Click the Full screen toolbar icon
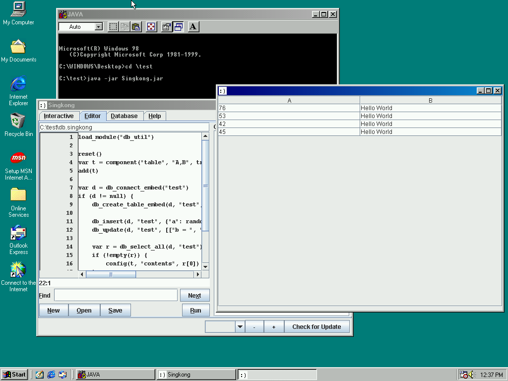 pyautogui.click(x=151, y=27)
